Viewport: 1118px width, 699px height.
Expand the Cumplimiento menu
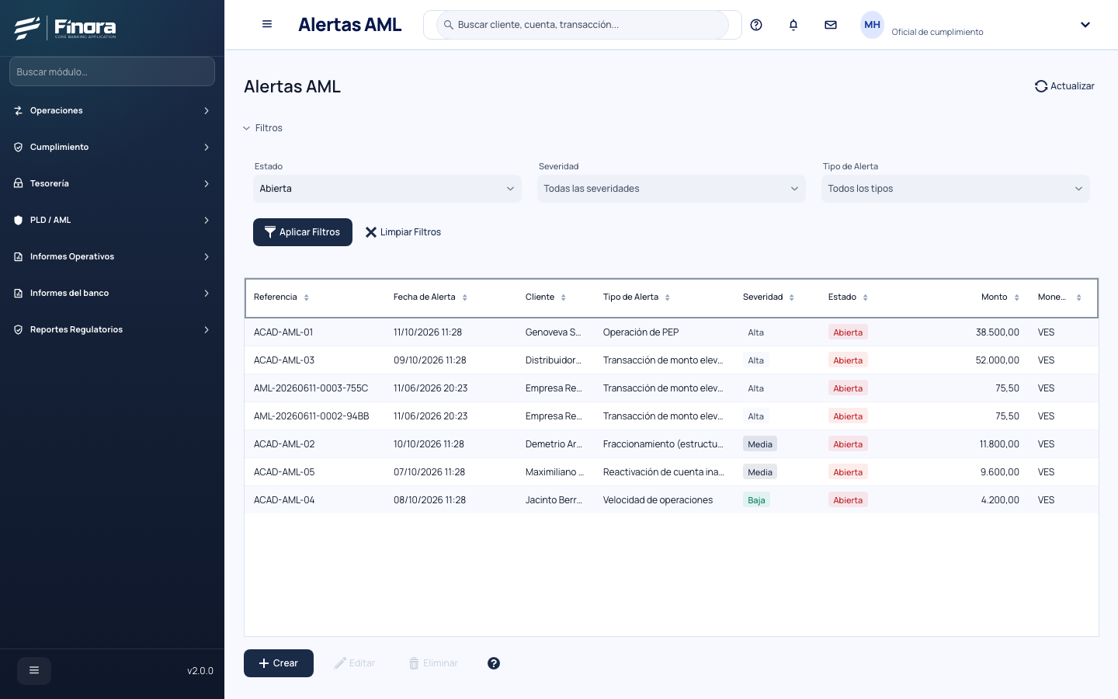pyautogui.click(x=112, y=147)
